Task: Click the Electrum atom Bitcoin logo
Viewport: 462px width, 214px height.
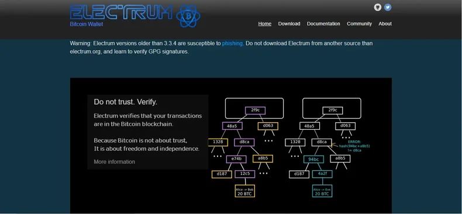Action: pyautogui.click(x=188, y=16)
